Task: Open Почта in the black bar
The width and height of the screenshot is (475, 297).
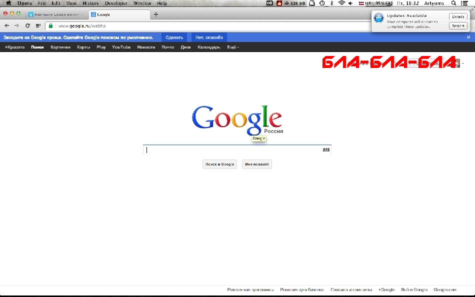Action: 168,47
